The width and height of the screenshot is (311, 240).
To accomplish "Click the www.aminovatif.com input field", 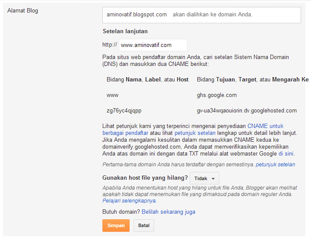I will (x=153, y=45).
